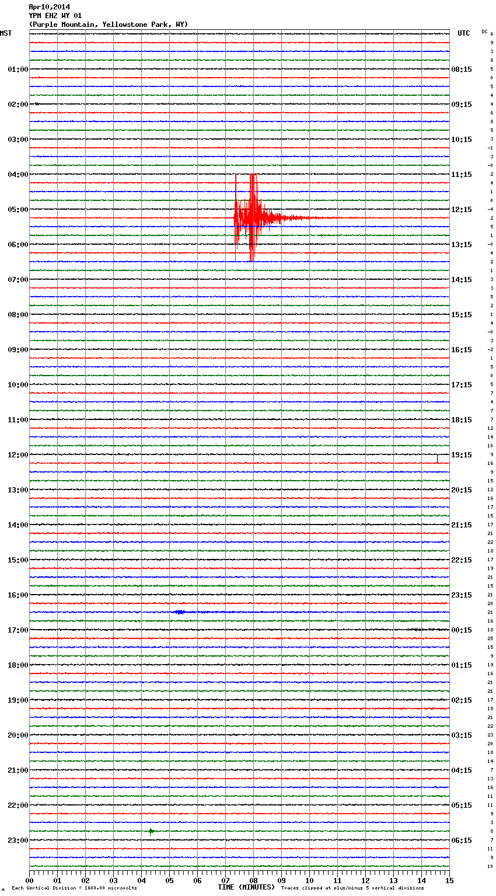Screen dimensions: 496x896
Task: Select the 11:15 UTC time label
Action: pos(462,175)
